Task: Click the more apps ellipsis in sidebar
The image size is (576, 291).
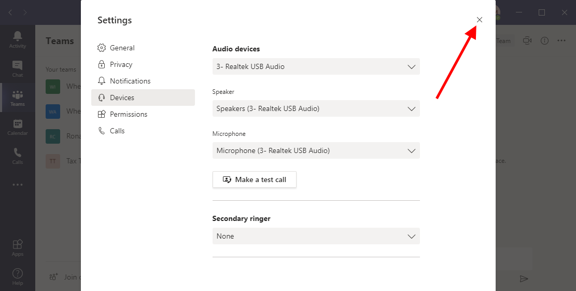Action: click(x=18, y=184)
